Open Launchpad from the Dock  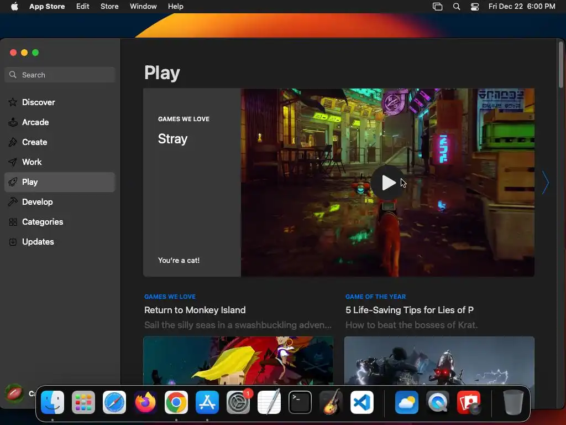pos(83,402)
